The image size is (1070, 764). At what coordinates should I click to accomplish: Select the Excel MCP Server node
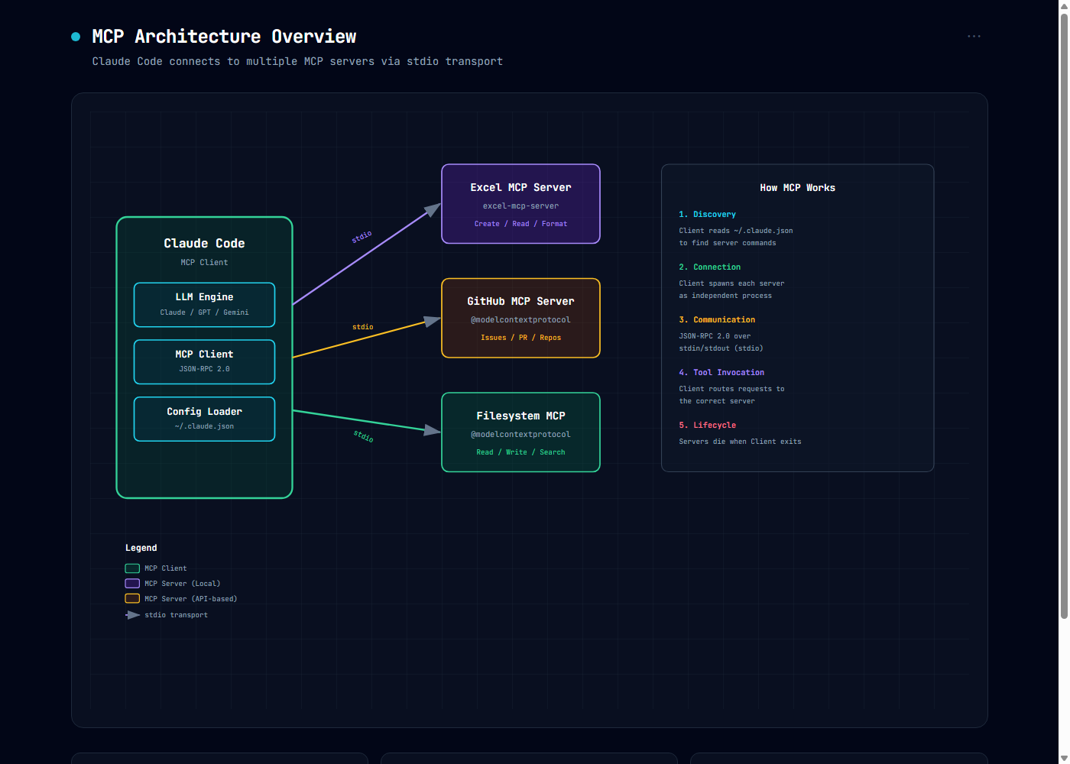point(520,204)
